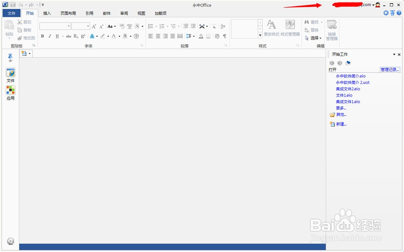Click the distributed alignment icon

tap(180, 36)
